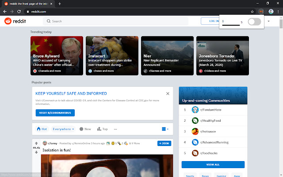Open the more sort options ellipsis
The height and width of the screenshot is (177, 283).
[115, 129]
